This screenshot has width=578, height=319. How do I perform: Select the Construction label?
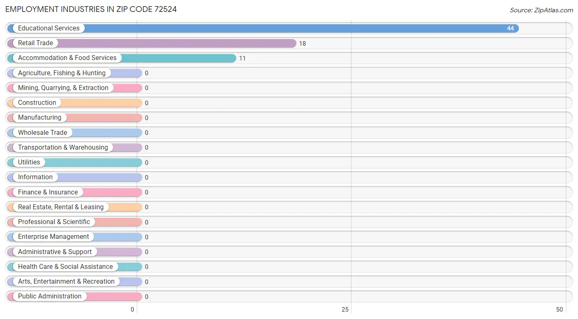(x=37, y=103)
